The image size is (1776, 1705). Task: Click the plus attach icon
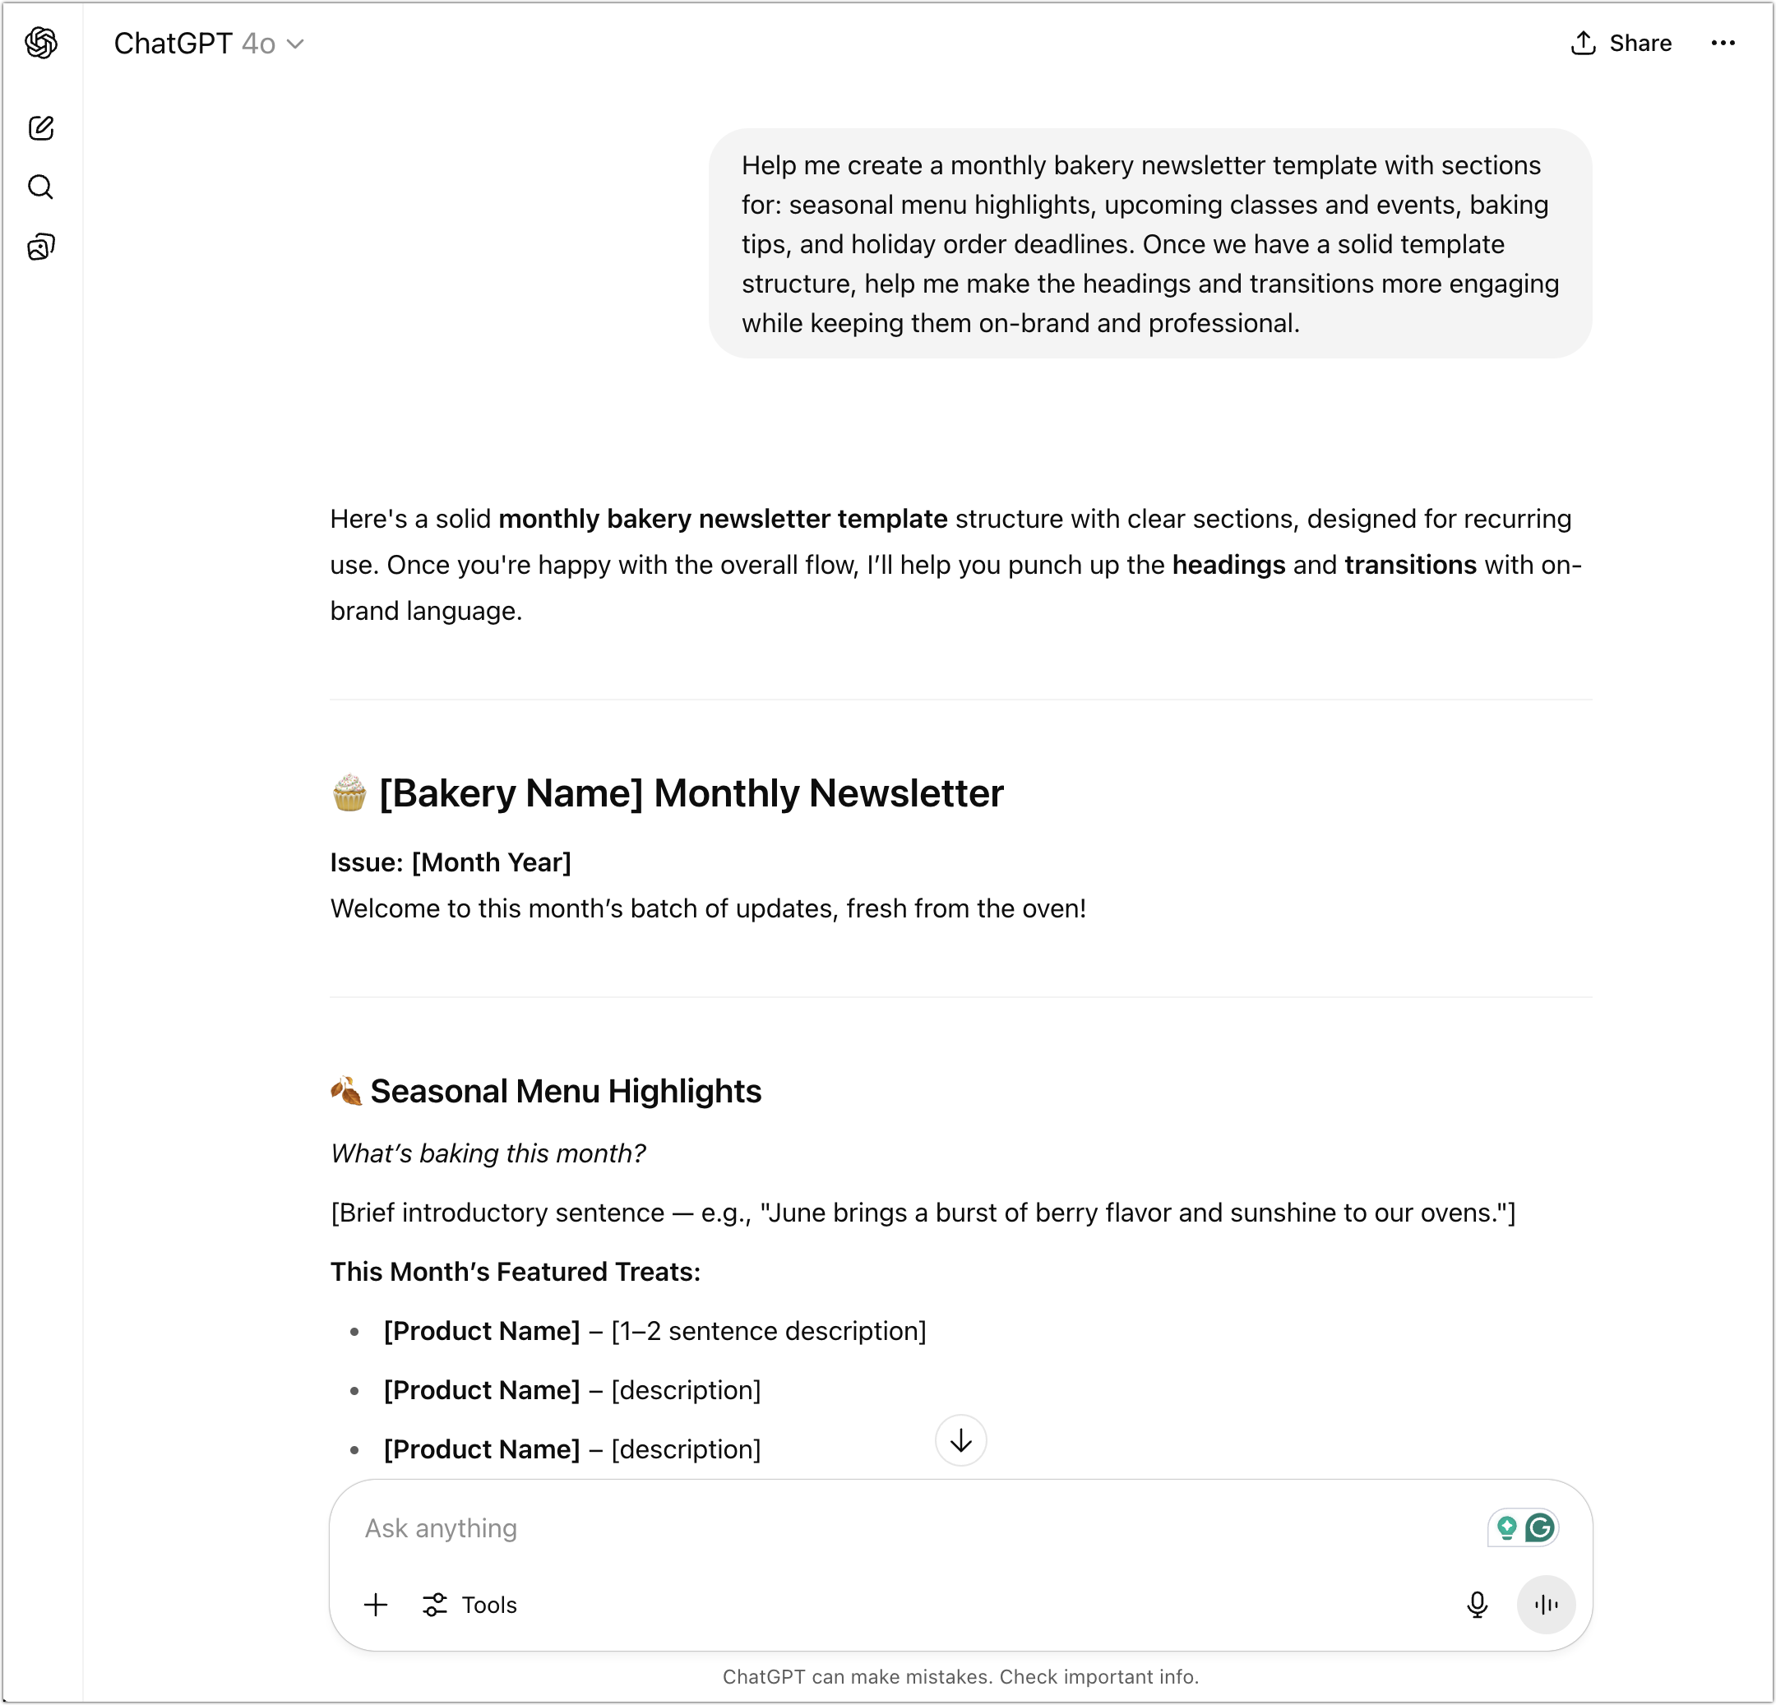point(376,1605)
